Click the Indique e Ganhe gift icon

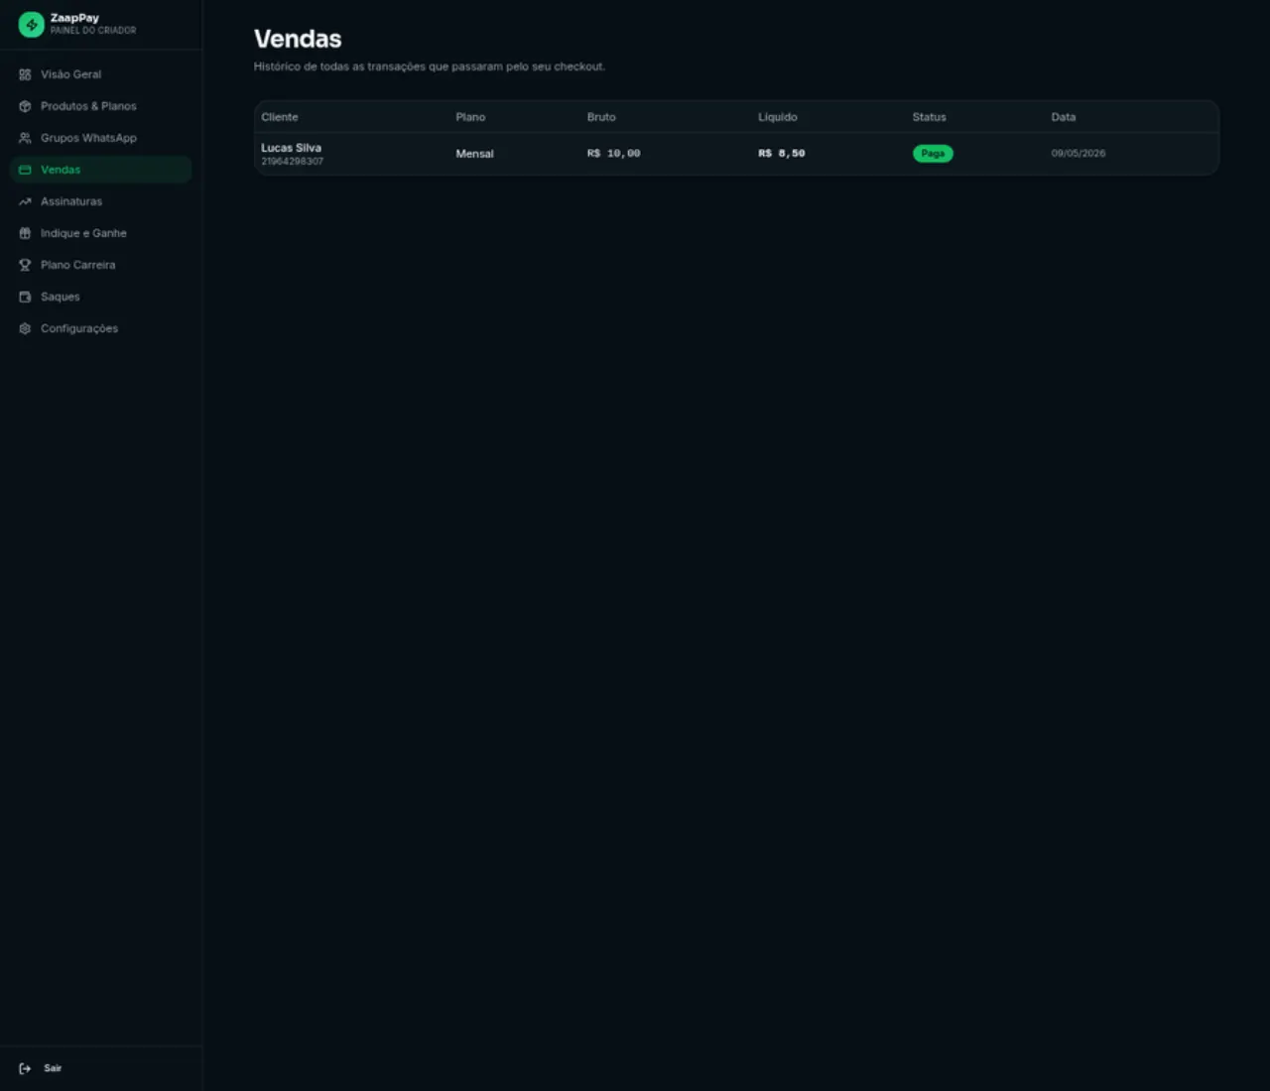coord(25,233)
